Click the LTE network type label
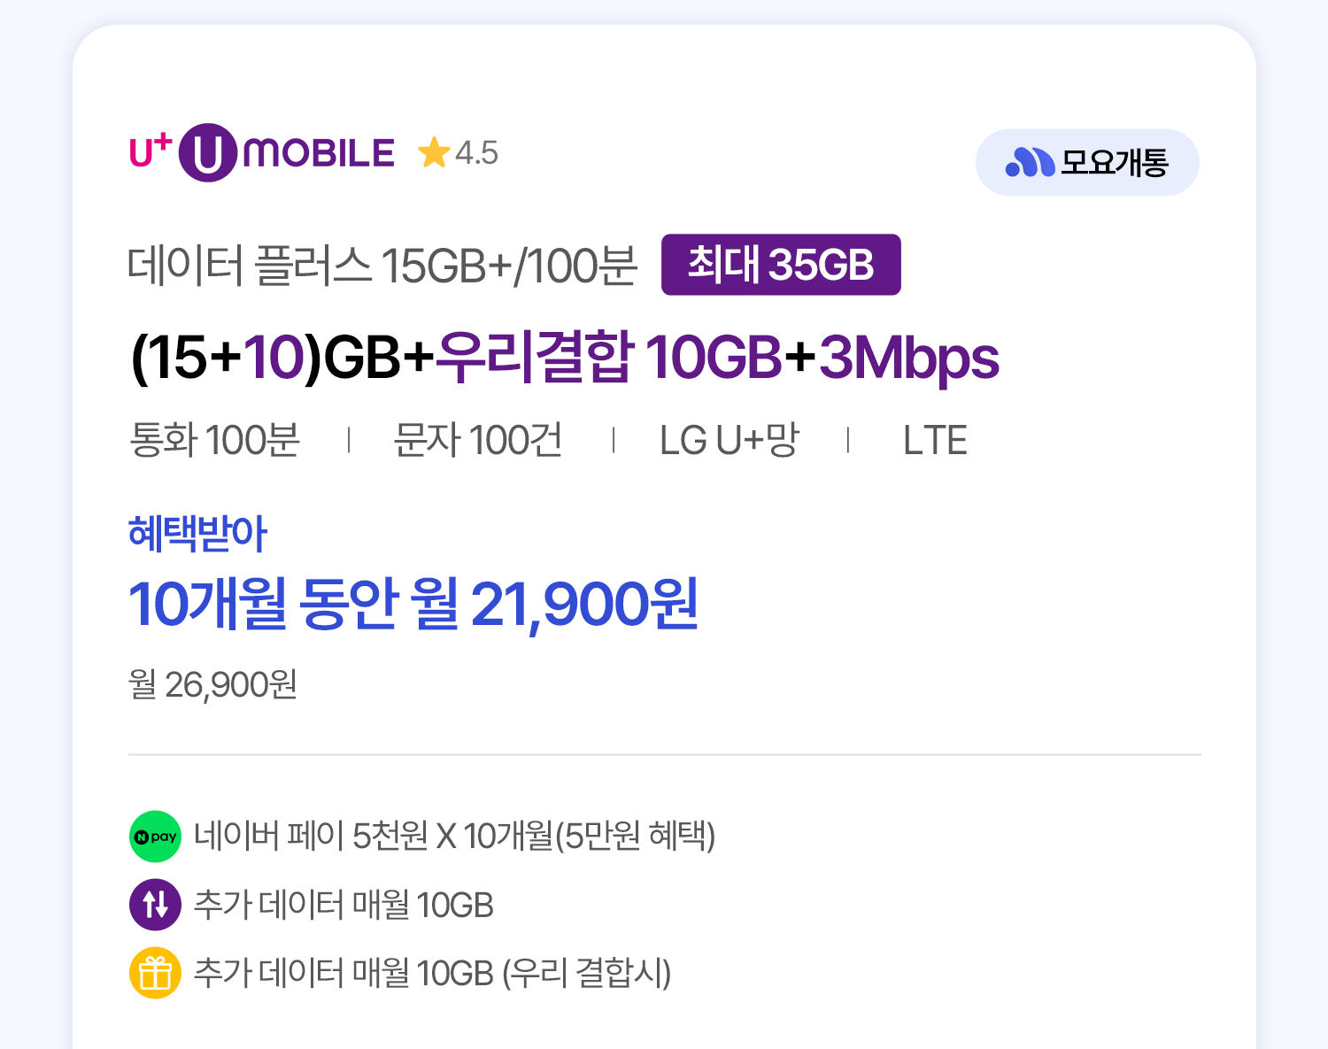The image size is (1328, 1049). pyautogui.click(x=935, y=440)
